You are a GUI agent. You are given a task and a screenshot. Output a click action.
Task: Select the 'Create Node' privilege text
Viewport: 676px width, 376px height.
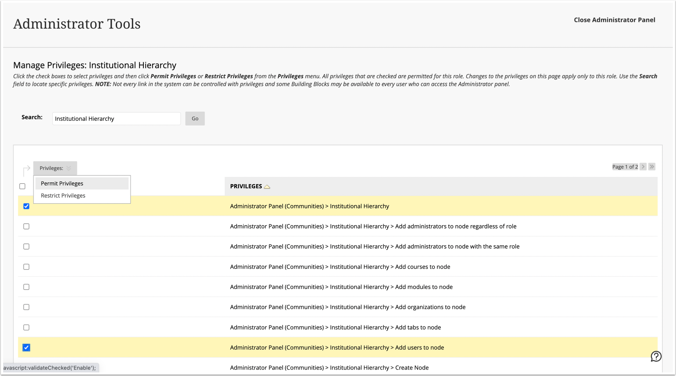[329, 368]
